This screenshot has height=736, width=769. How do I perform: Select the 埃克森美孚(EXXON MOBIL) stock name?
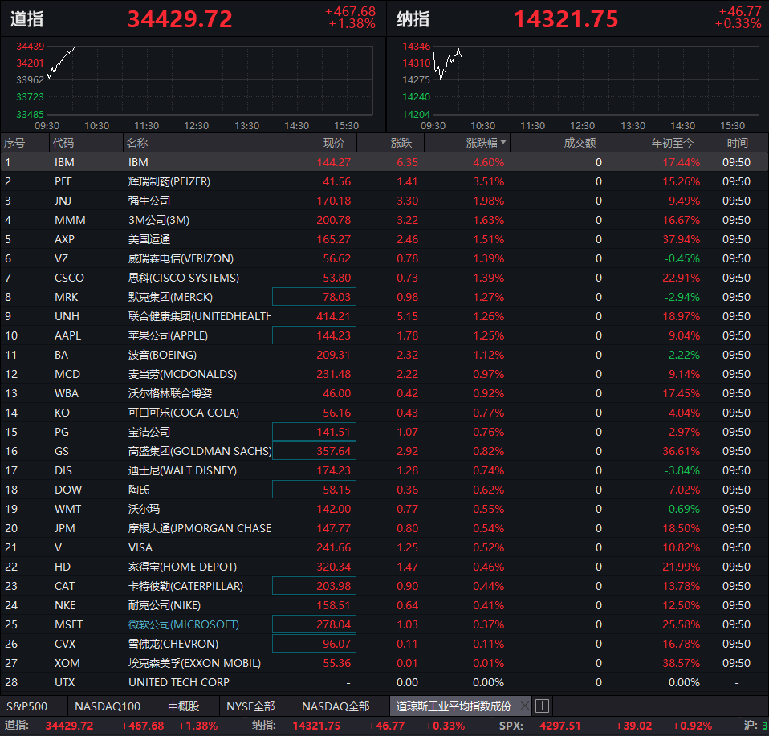pos(194,663)
